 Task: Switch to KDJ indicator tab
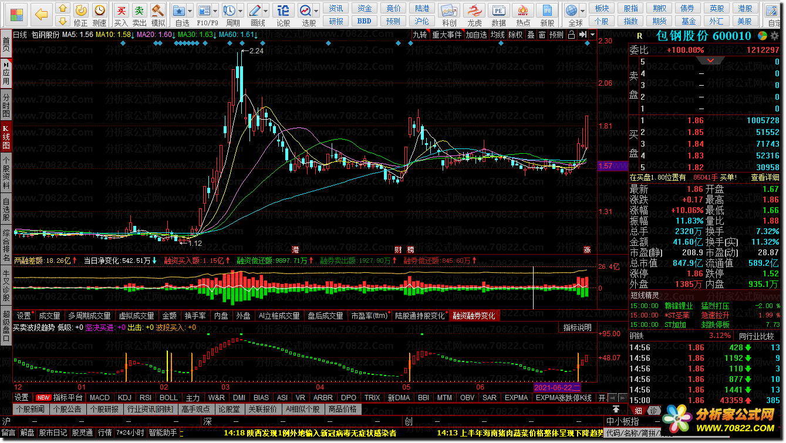pos(124,397)
